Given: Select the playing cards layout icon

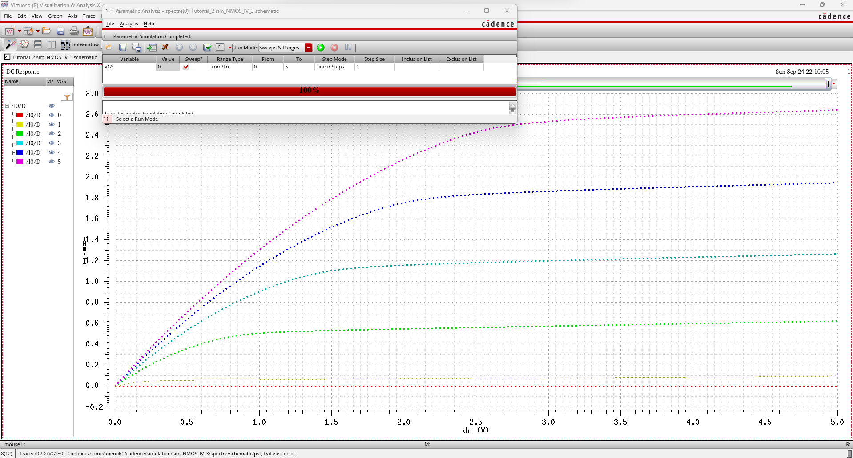Looking at the screenshot, I should pyautogui.click(x=24, y=44).
